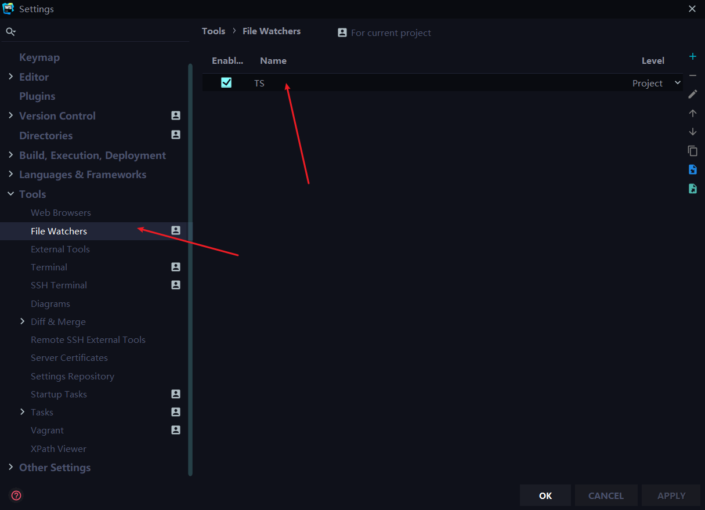Move watcher up with up arrow
This screenshot has height=510, width=705.
tap(692, 113)
